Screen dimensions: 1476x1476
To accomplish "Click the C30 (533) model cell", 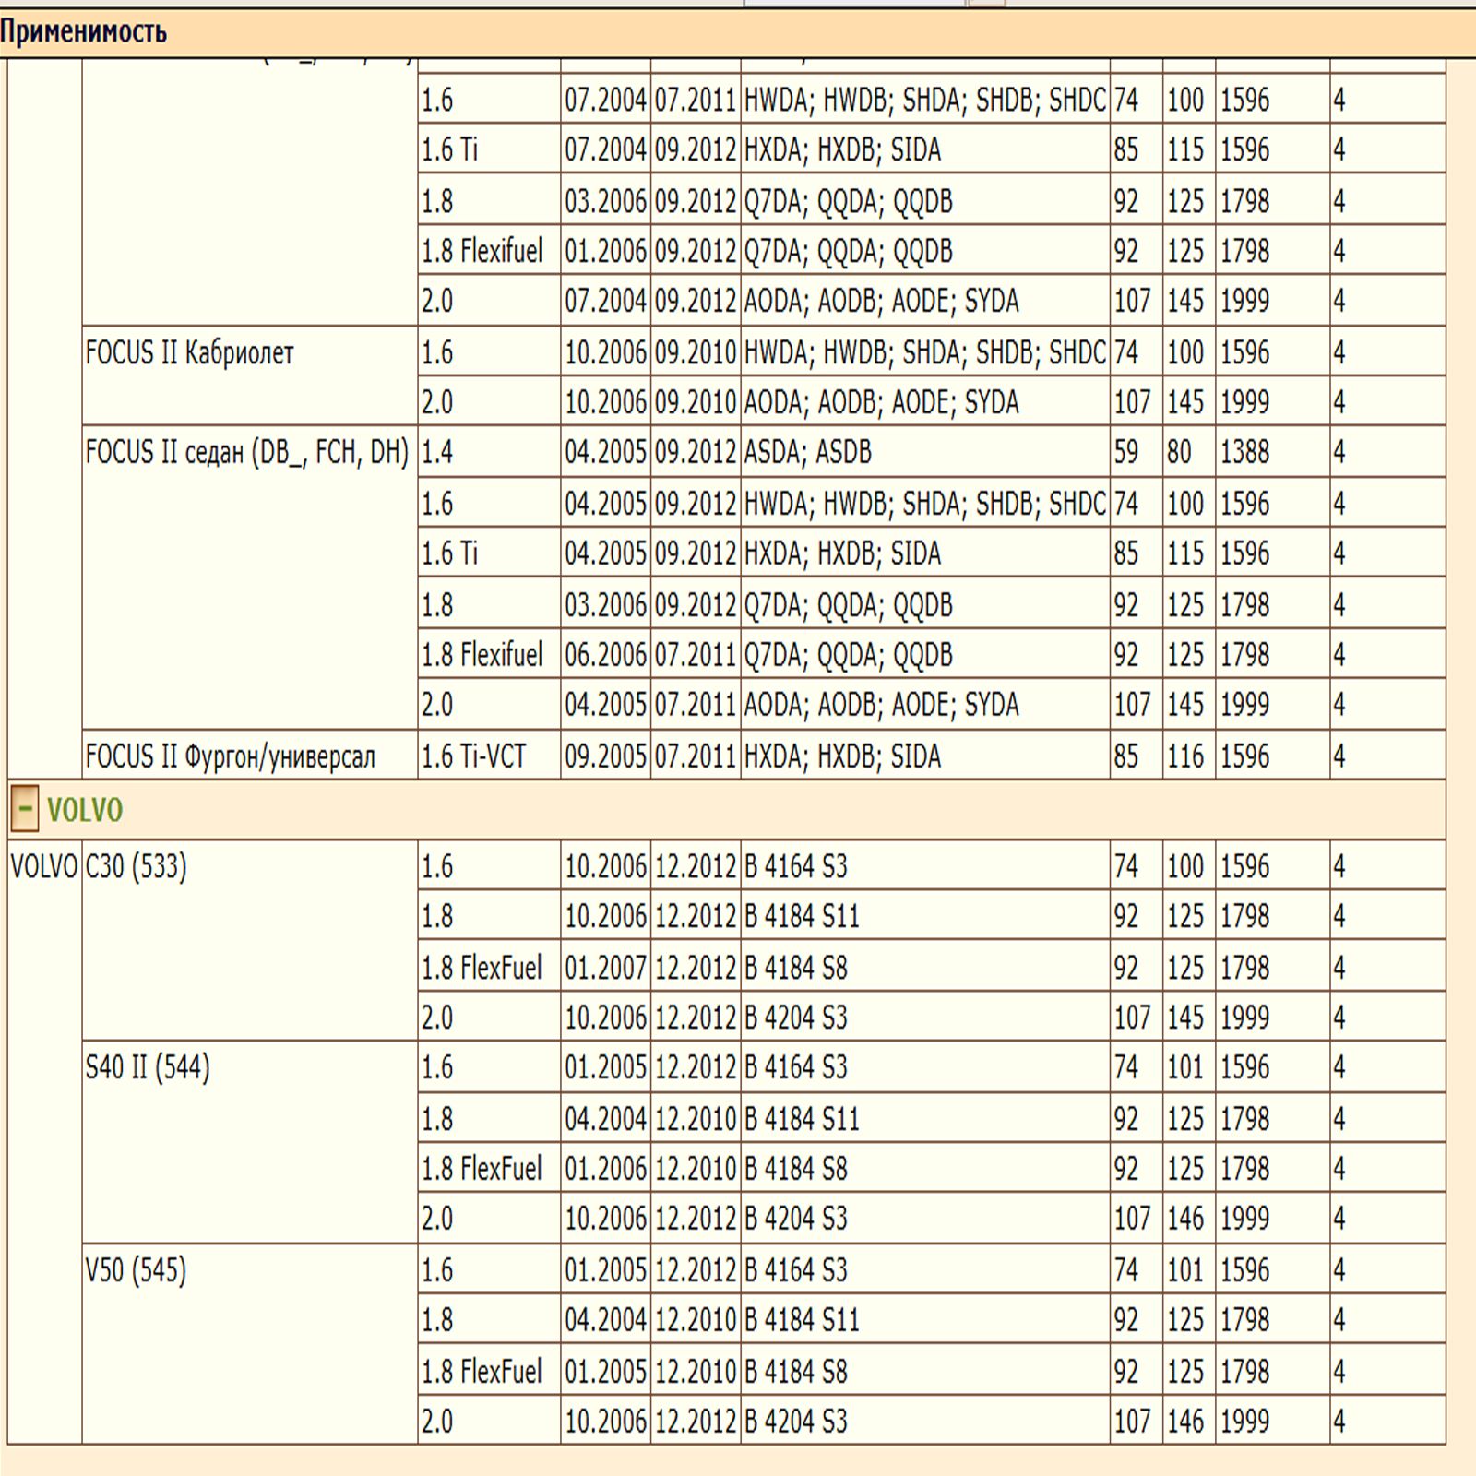I will coord(137,867).
